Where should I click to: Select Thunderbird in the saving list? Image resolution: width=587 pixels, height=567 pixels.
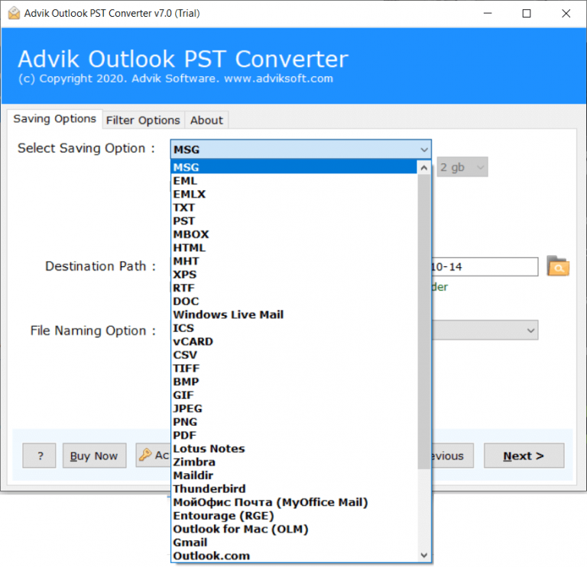294,489
